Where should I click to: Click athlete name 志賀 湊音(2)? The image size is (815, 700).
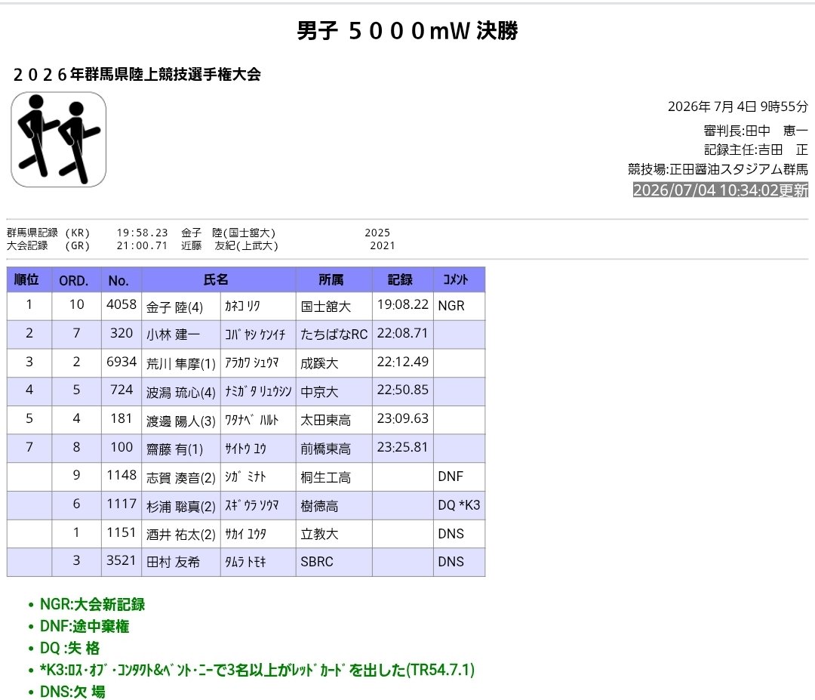(181, 477)
